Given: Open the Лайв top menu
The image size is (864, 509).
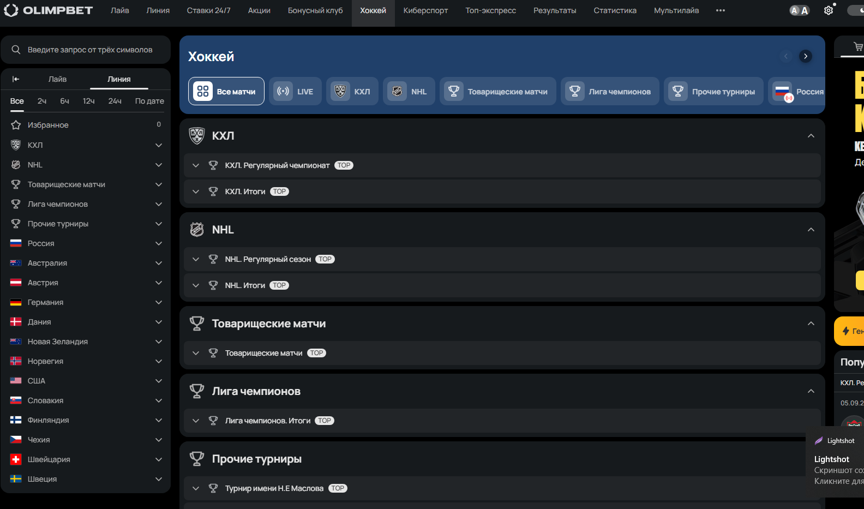Looking at the screenshot, I should pos(120,10).
